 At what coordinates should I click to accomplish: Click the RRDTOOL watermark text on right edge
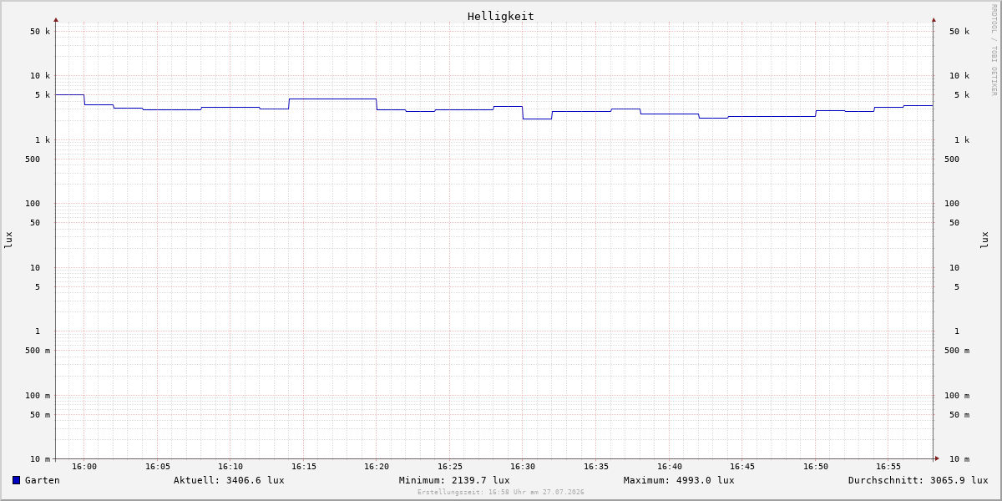pyautogui.click(x=994, y=49)
